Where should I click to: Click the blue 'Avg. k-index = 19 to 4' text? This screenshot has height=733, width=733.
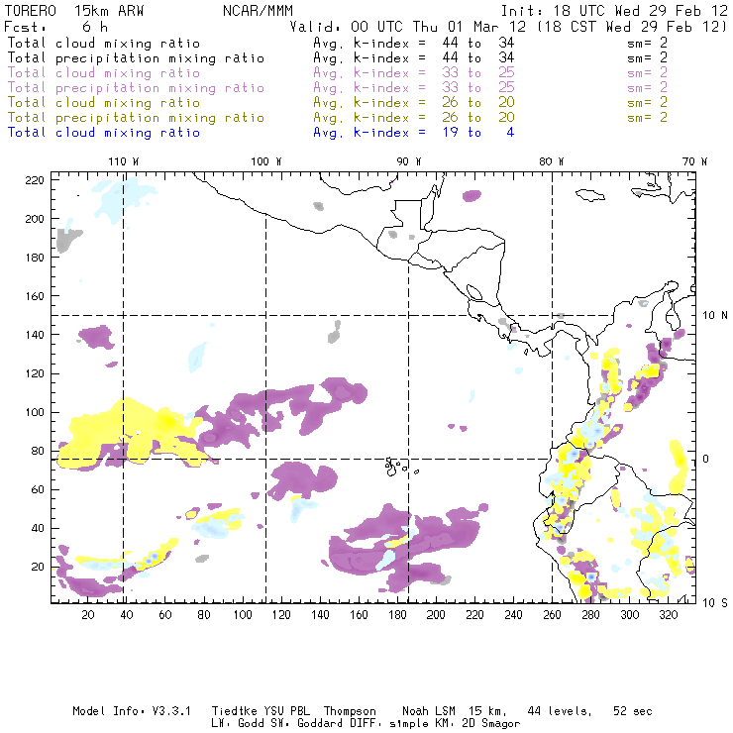click(x=414, y=133)
